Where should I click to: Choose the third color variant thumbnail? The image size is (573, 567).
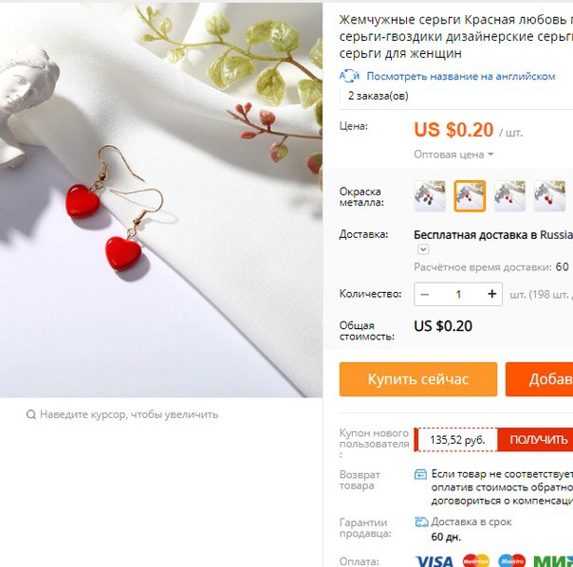(x=509, y=196)
